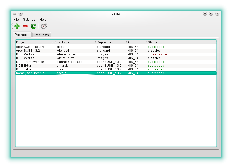Open the window menu icon in title bar

(15, 14)
